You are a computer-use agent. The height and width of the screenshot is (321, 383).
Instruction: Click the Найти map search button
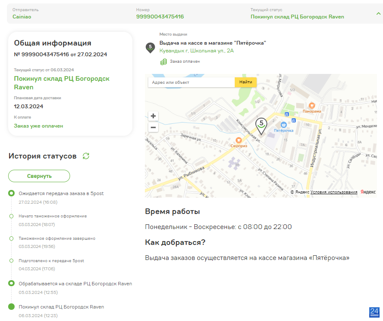[245, 82]
